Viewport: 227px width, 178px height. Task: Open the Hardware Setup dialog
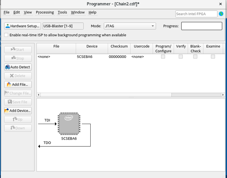pyautogui.click(x=22, y=26)
